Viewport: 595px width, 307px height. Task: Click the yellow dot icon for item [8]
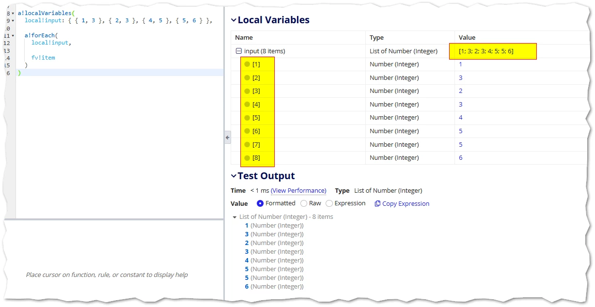click(247, 158)
